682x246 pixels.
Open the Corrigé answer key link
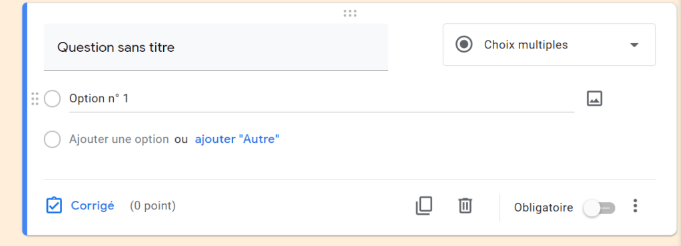pyautogui.click(x=92, y=205)
